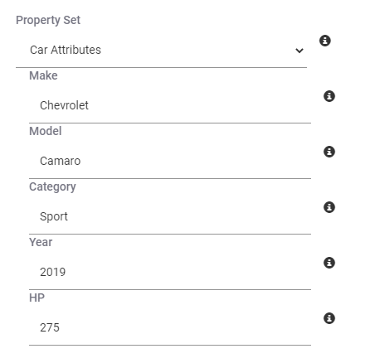Screen dimensions: 370x363
Task: Click the HP field showing 275
Action: coord(170,327)
